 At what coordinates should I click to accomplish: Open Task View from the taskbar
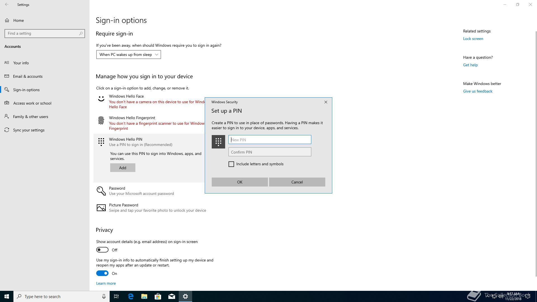[116, 296]
